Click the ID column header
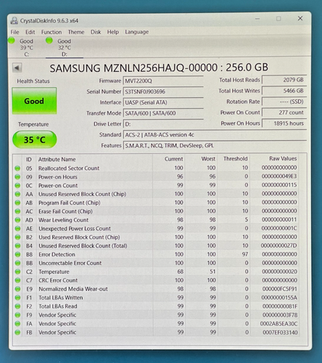 coord(29,160)
